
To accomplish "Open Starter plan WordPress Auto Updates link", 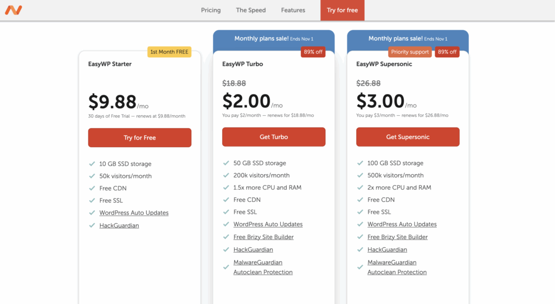I will [134, 213].
